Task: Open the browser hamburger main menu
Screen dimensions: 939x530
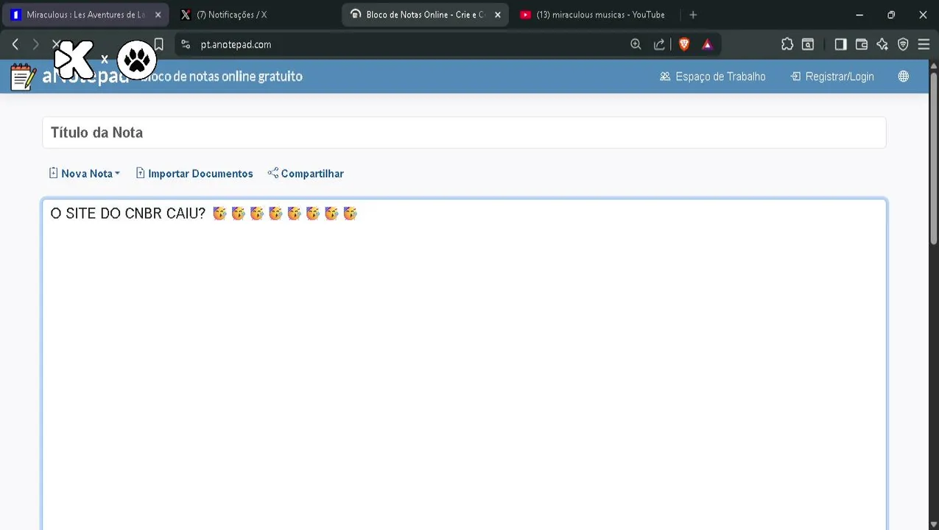Action: pos(924,45)
